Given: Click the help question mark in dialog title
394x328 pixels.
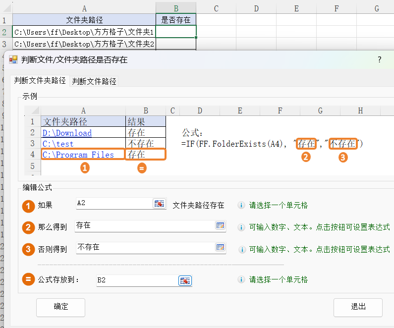Looking at the screenshot, I should click(x=380, y=59).
